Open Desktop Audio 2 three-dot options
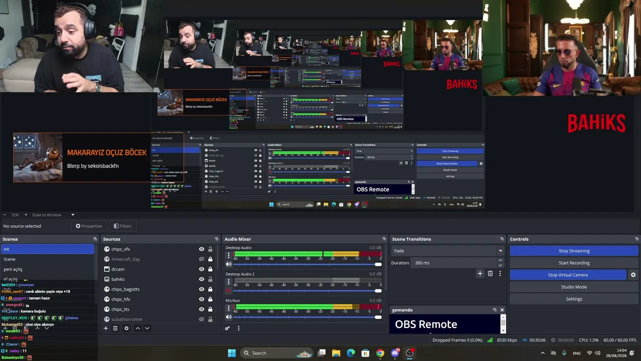The width and height of the screenshot is (641, 361). click(229, 281)
